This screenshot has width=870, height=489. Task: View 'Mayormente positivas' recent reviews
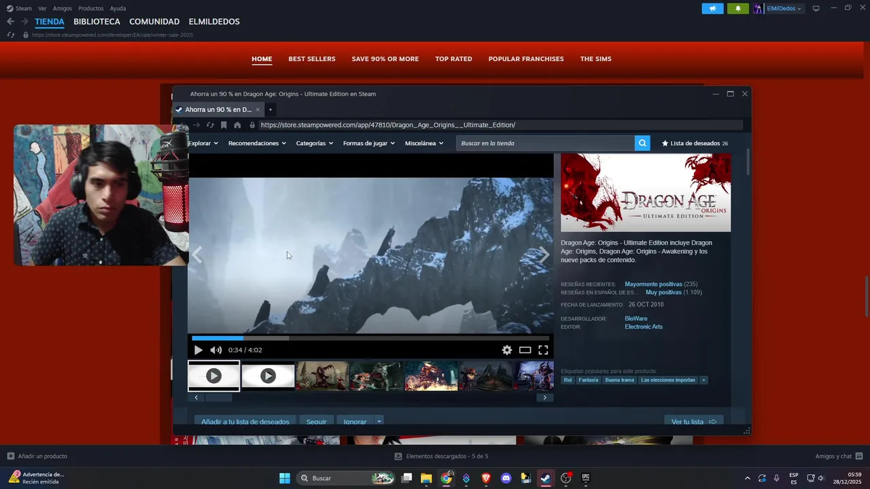tap(653, 284)
